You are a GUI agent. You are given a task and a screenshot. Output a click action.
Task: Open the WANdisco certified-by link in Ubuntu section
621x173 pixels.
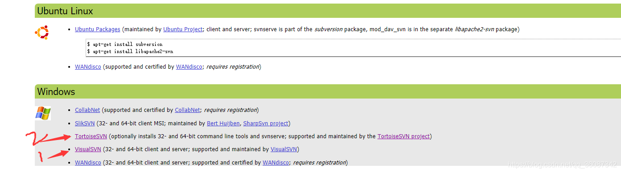(x=189, y=67)
